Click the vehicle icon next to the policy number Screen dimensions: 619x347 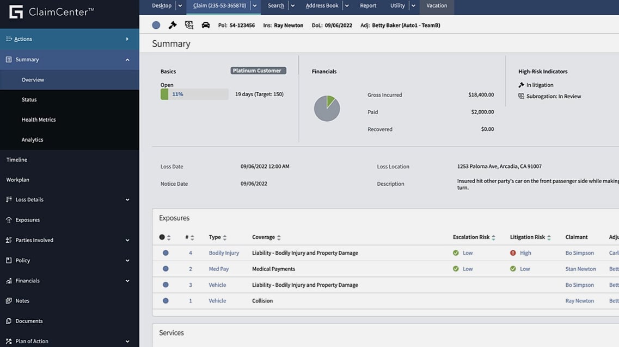coord(205,24)
